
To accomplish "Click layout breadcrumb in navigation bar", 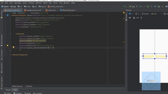I will 42,7.
